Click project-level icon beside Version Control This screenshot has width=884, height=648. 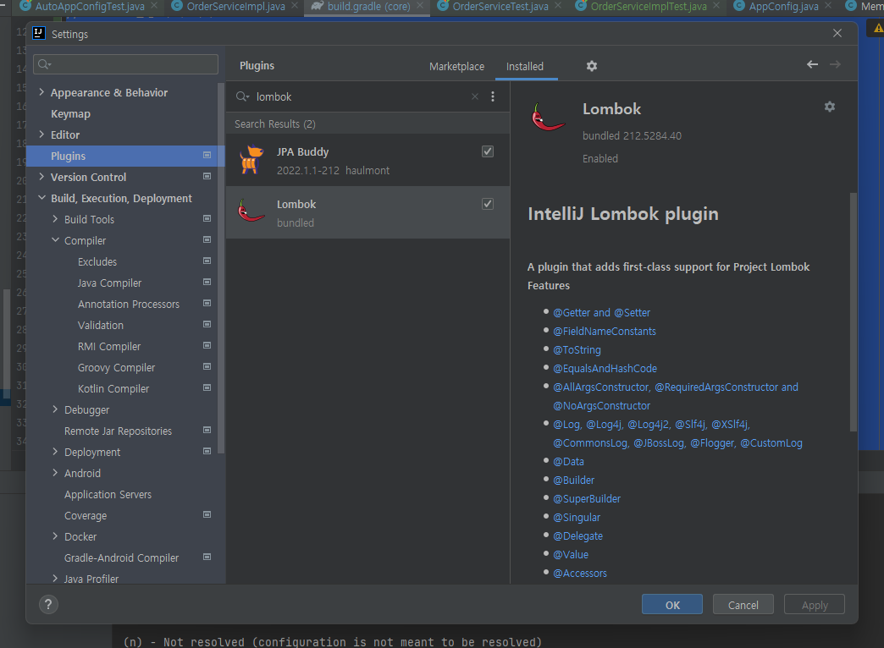(x=207, y=176)
